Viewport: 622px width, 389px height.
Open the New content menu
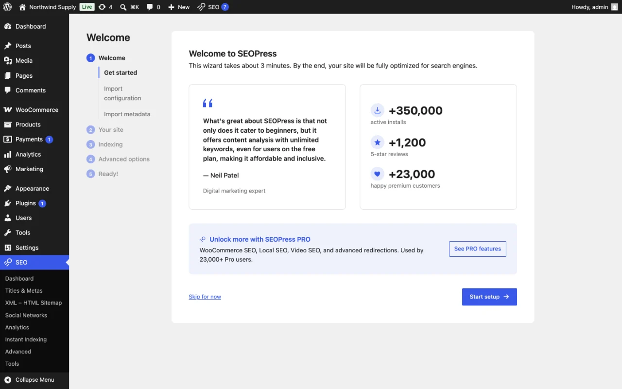tap(179, 7)
